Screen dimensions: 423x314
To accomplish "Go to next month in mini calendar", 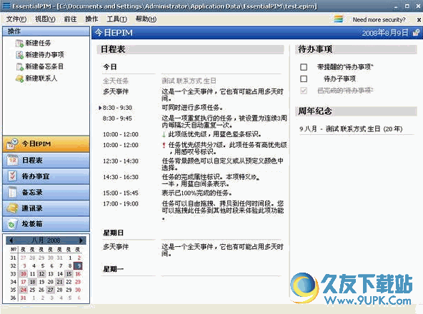I will click(81, 240).
